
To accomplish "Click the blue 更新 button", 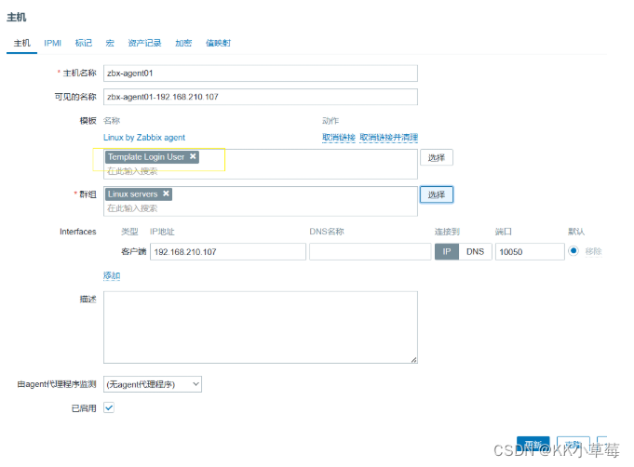I will click(533, 445).
